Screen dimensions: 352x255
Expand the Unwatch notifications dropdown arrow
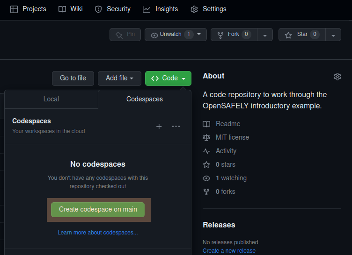coord(199,34)
